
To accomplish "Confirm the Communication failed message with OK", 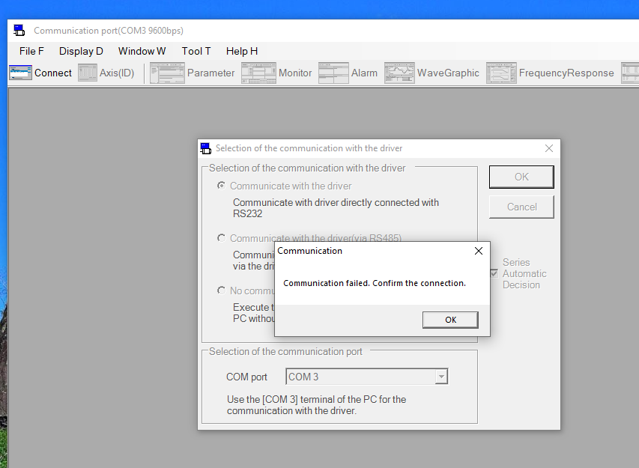I will [x=450, y=320].
